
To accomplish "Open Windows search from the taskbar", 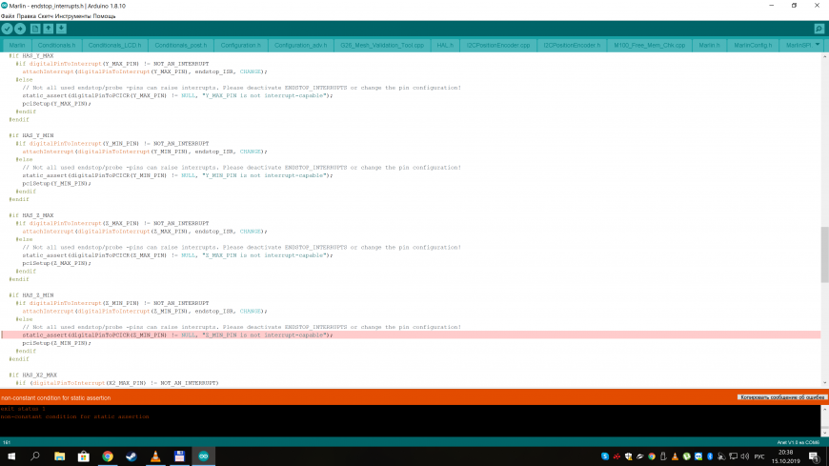I will coord(35,456).
